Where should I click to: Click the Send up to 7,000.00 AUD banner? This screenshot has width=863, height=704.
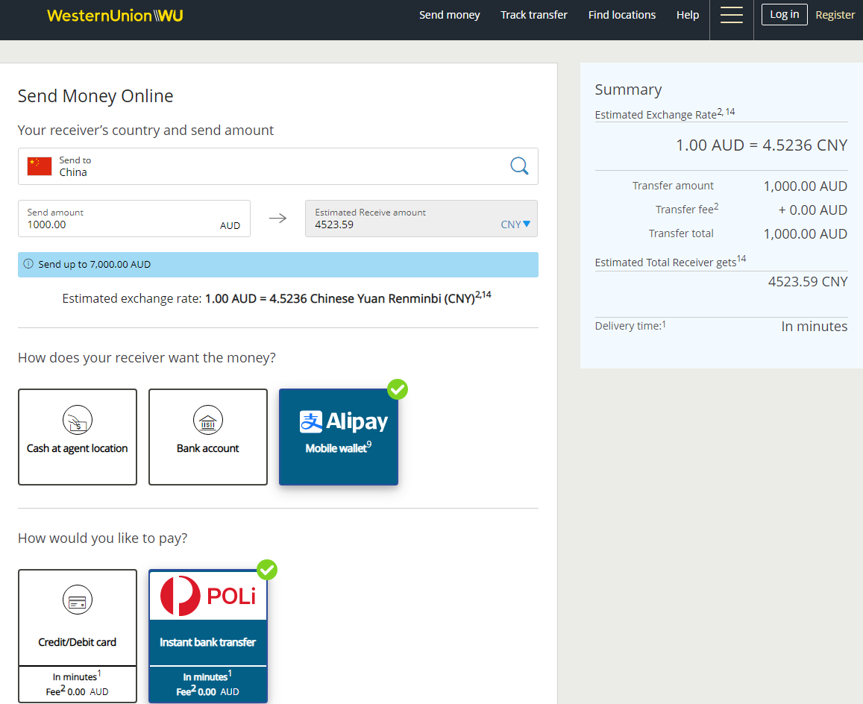(278, 265)
